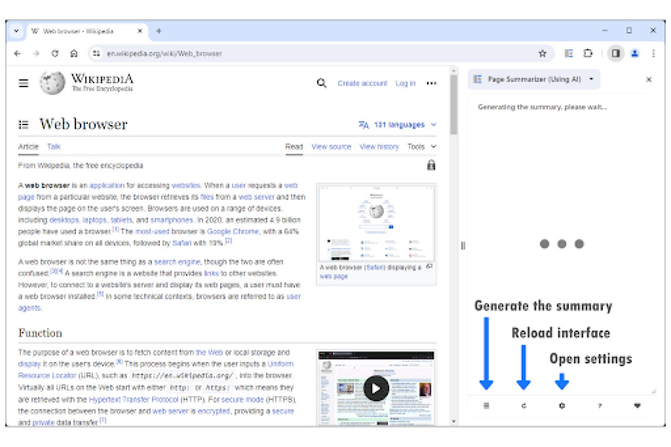Open a new browser tab
The width and height of the screenshot is (671, 447).
click(159, 31)
